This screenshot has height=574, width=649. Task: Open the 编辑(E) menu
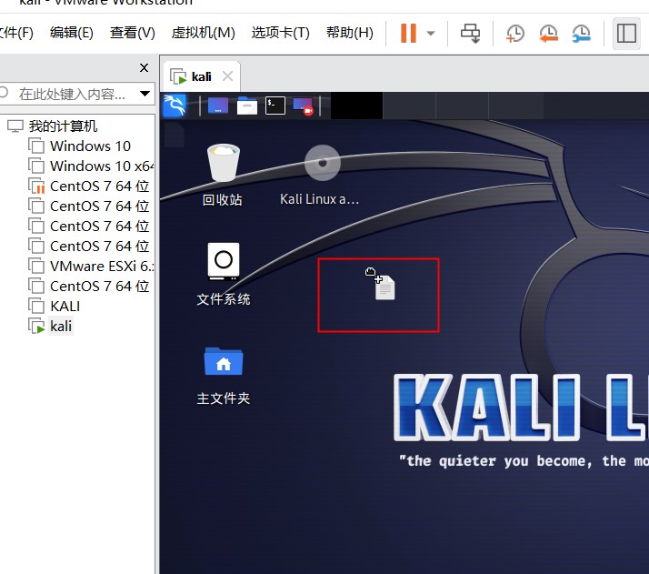(x=72, y=33)
